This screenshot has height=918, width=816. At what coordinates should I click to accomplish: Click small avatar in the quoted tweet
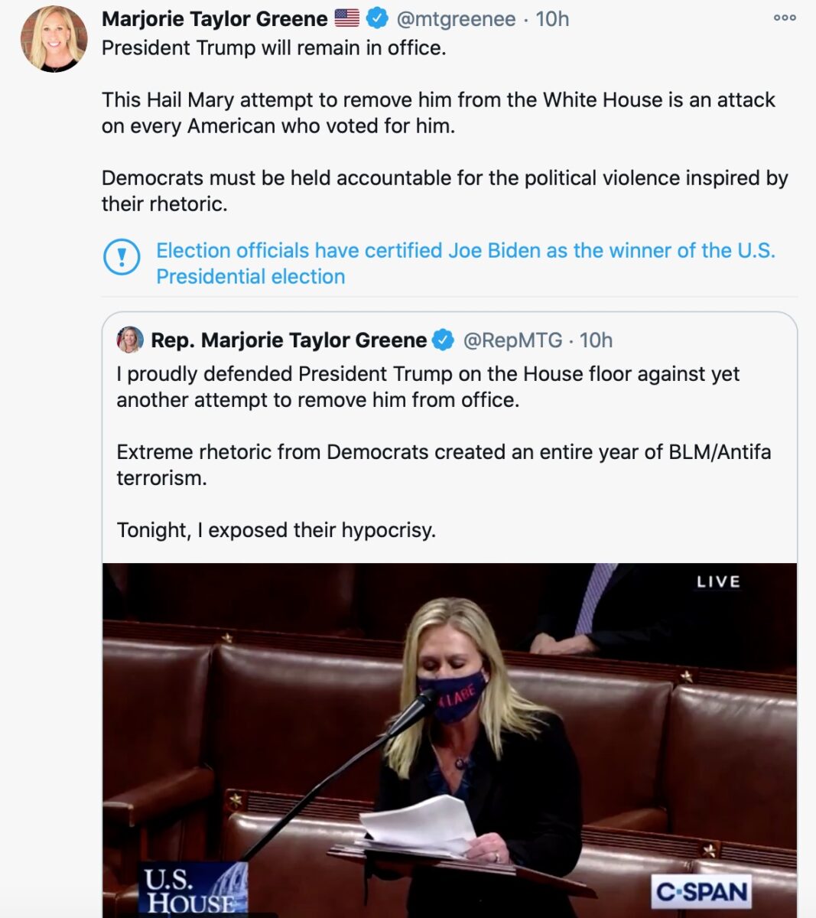(130, 340)
